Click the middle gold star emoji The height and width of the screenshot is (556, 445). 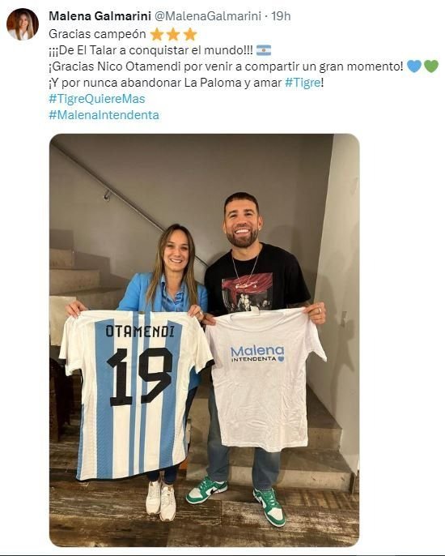click(x=173, y=34)
